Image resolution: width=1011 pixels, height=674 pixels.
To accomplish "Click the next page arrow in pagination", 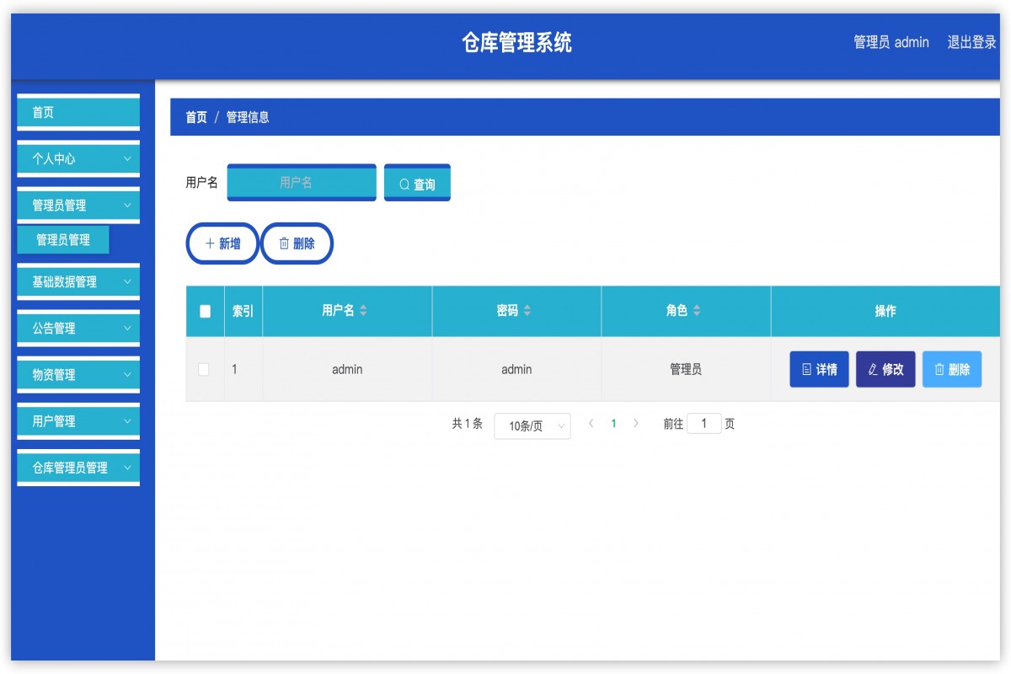I will click(636, 424).
